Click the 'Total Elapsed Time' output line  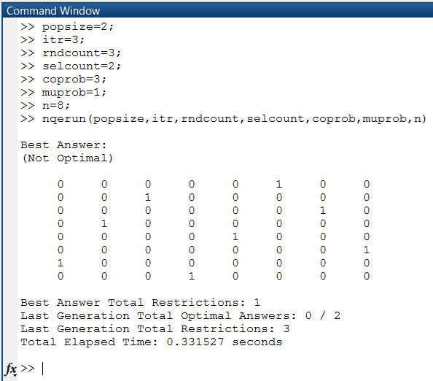point(152,342)
